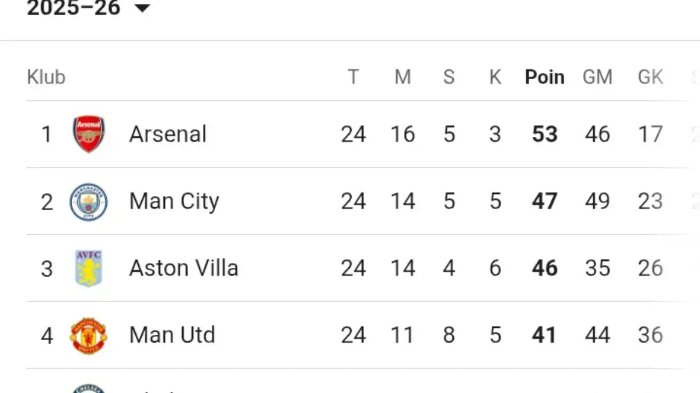Click the crest next to rank 1
This screenshot has height=393, width=700.
(x=88, y=134)
